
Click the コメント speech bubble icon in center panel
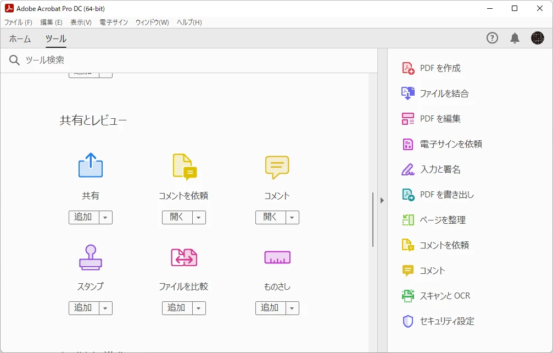pos(277,167)
